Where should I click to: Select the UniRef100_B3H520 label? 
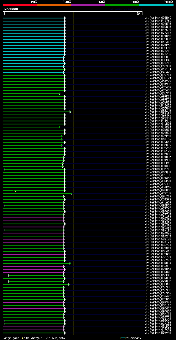pos(158,145)
